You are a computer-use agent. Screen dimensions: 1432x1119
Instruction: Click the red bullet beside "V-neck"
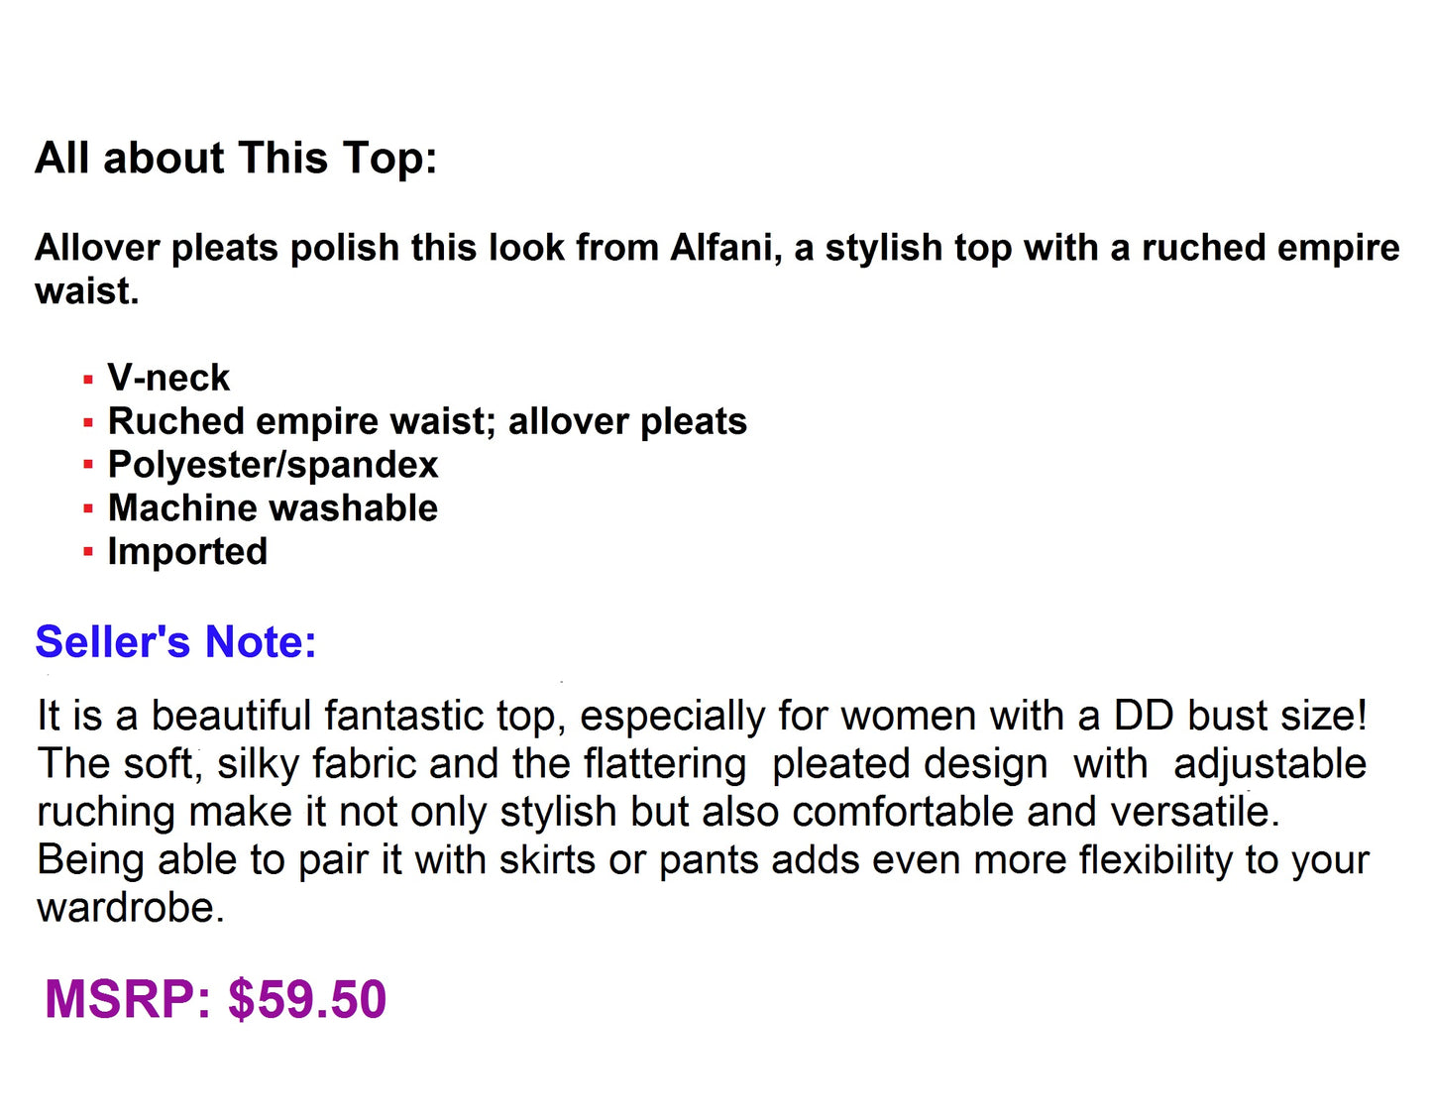click(x=88, y=380)
